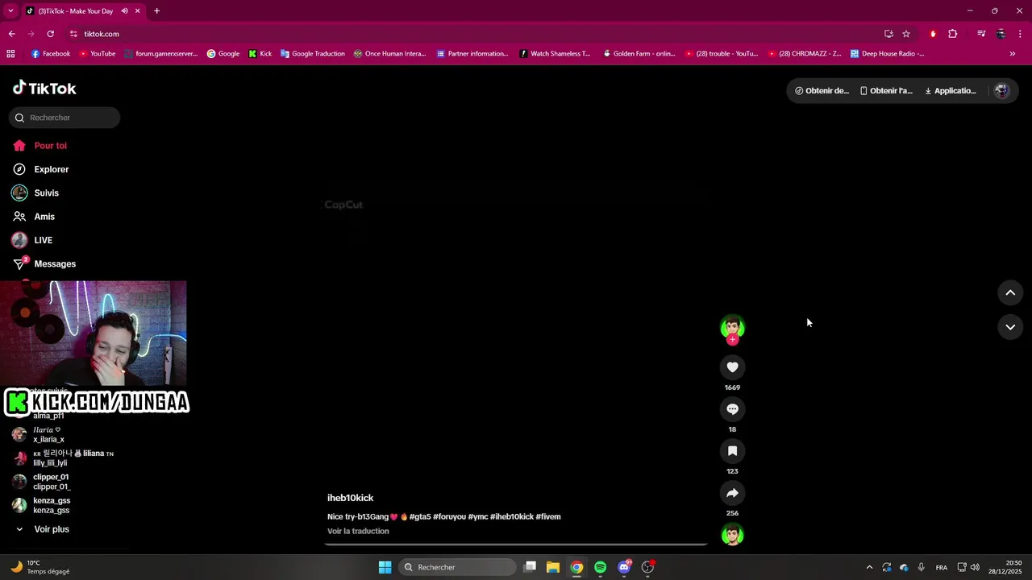Open the Chrome apps grid icon
Viewport: 1032px width, 580px height.
click(10, 54)
